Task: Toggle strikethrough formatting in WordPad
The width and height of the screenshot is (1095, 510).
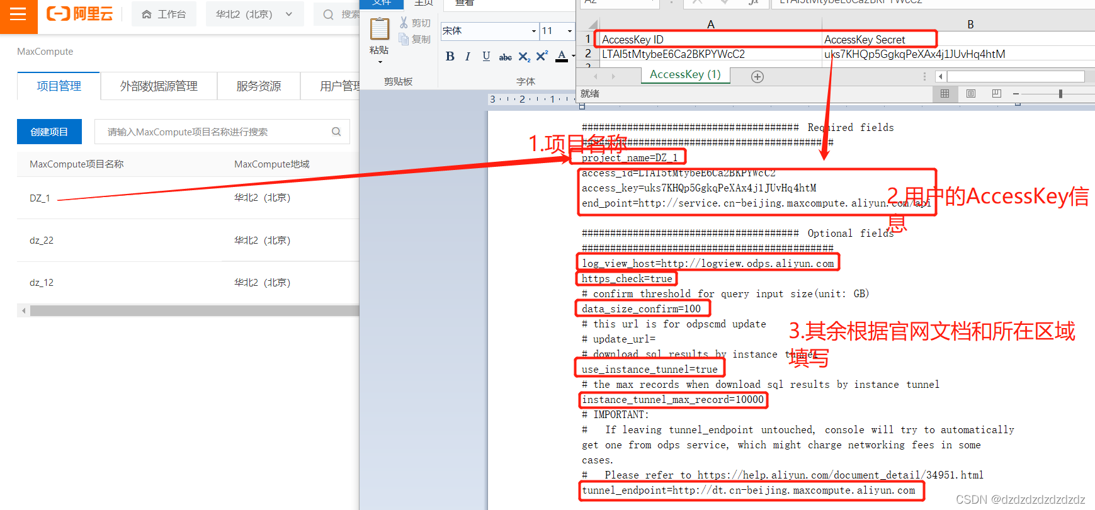Action: tap(505, 57)
